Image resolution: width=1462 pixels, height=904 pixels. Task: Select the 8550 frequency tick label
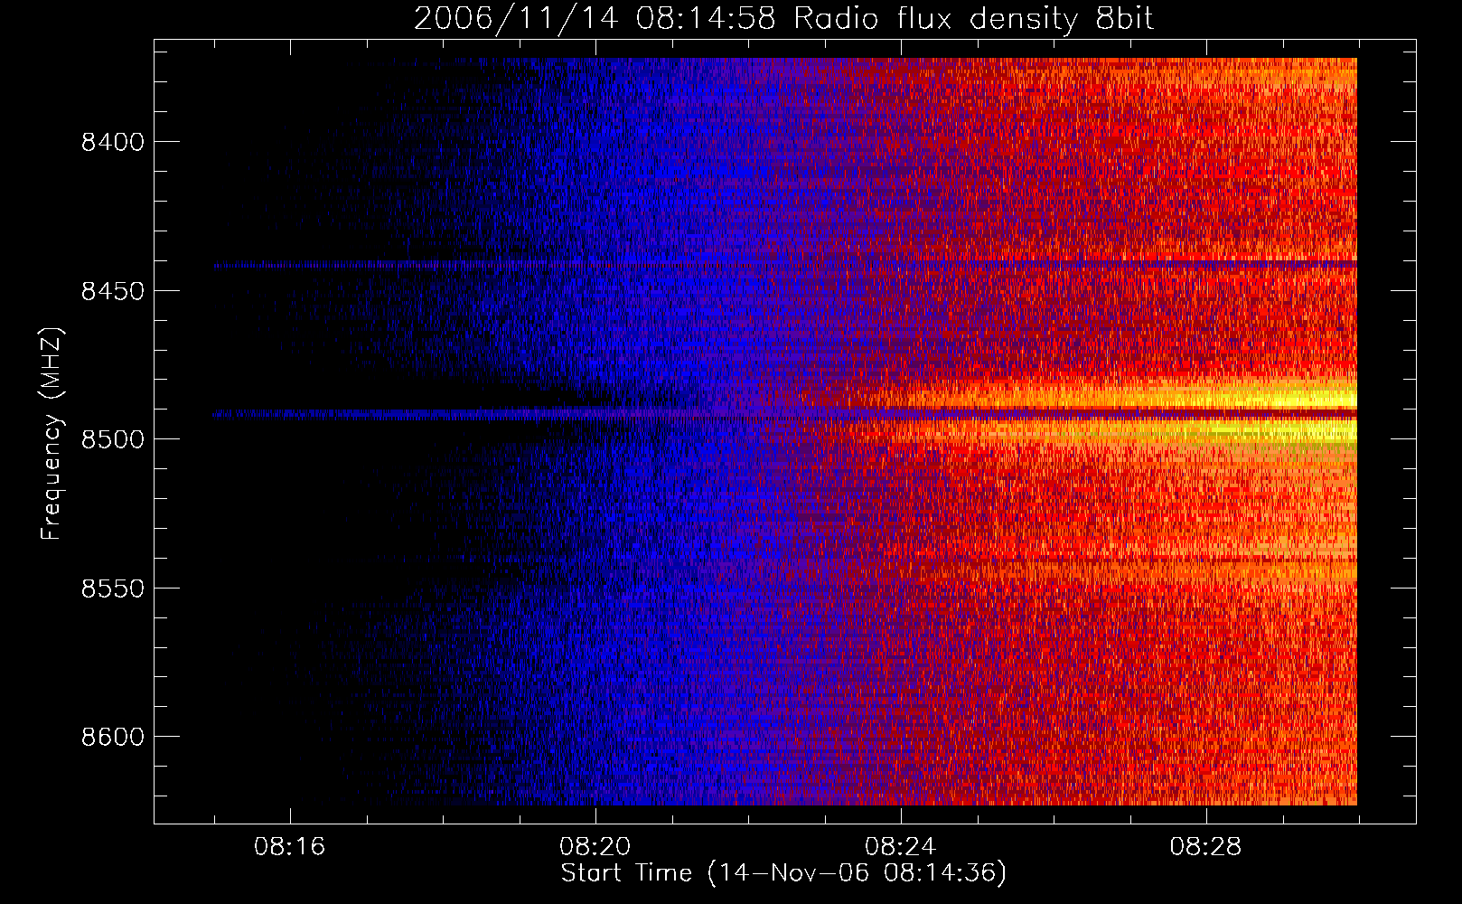pyautogui.click(x=113, y=589)
